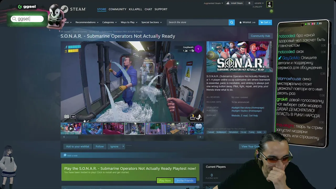Select the pink-tinted third screenshot thumbnail
This screenshot has height=189, width=336.
pyautogui.click(x=113, y=129)
